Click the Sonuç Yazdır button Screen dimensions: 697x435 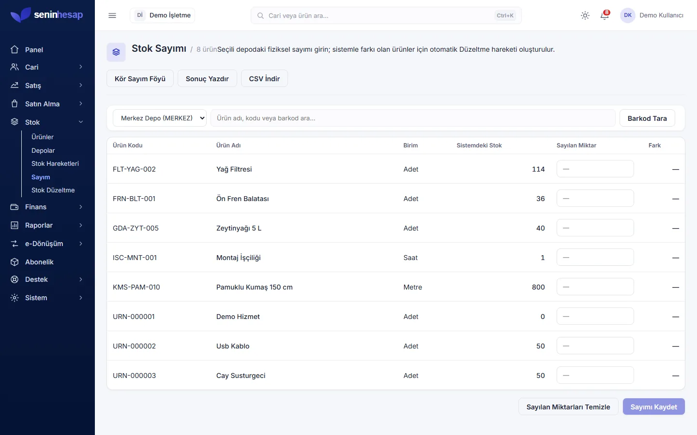207,79
